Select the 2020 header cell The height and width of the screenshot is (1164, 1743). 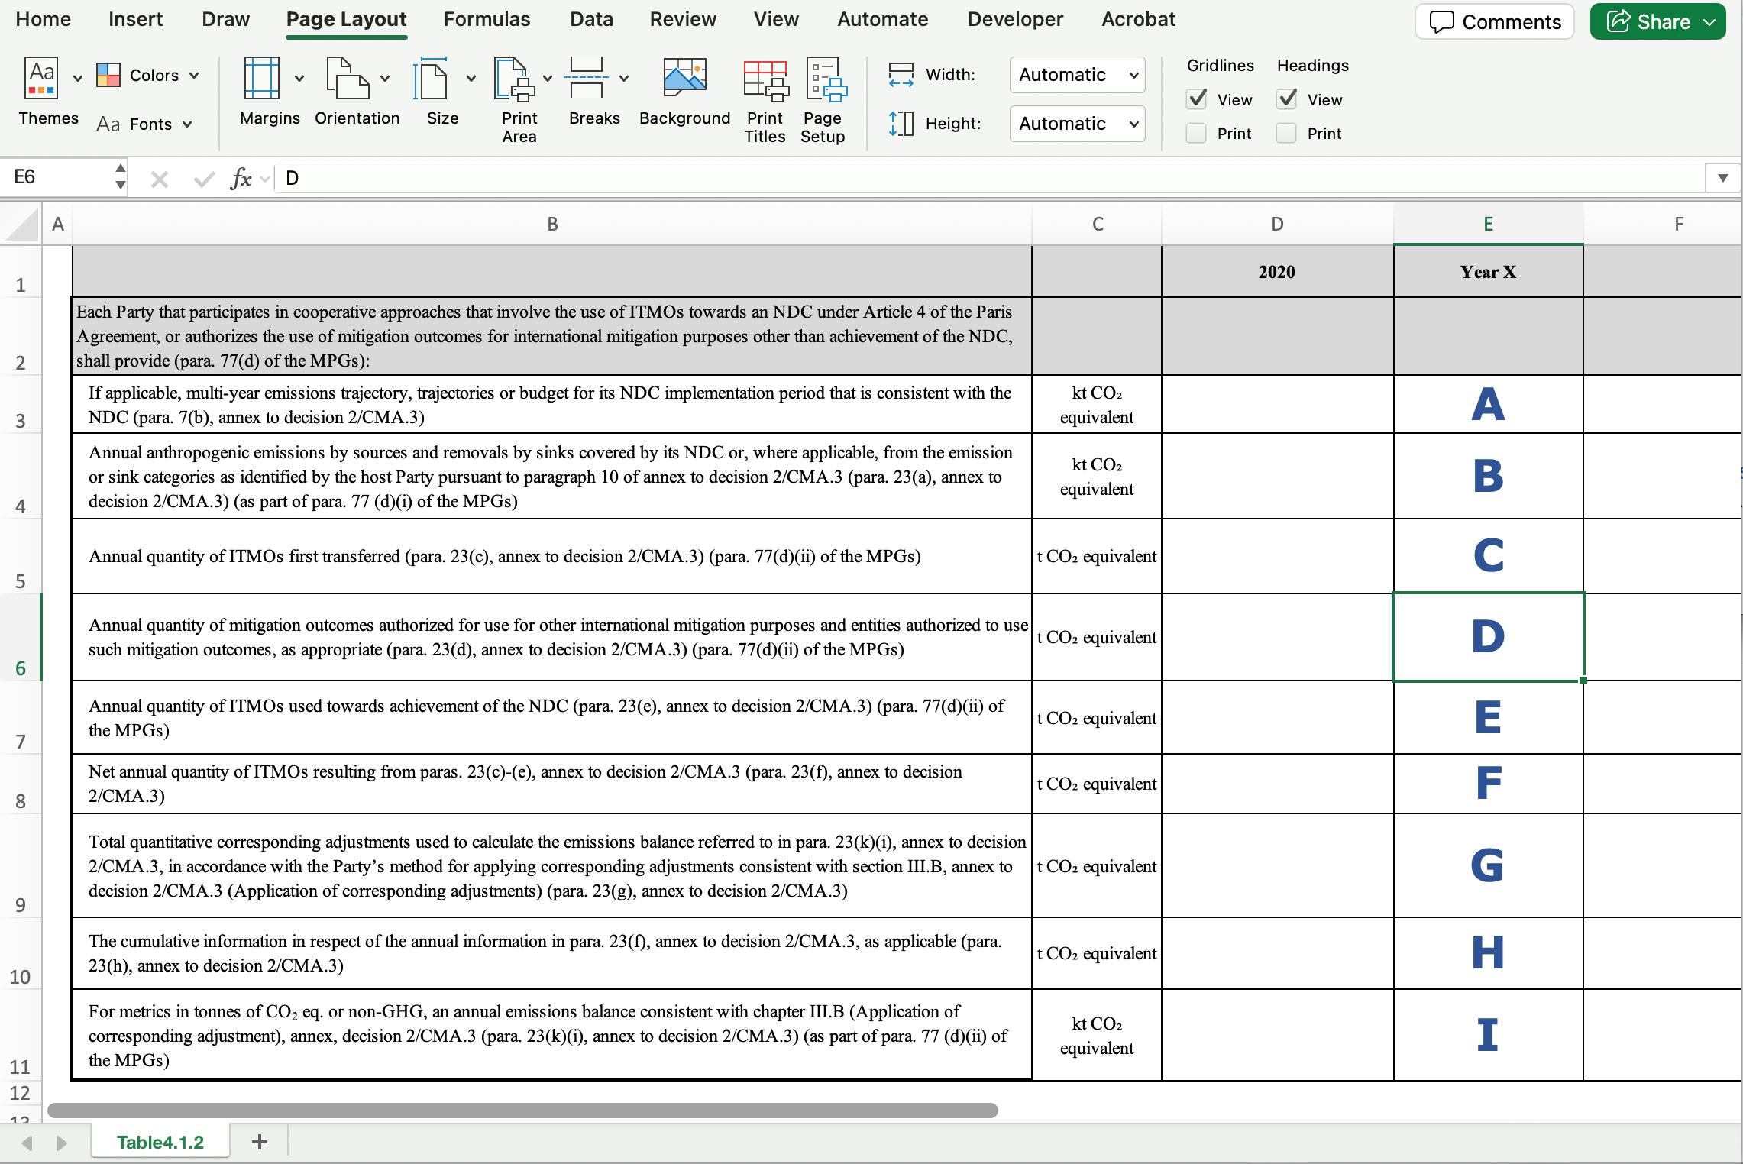point(1277,271)
